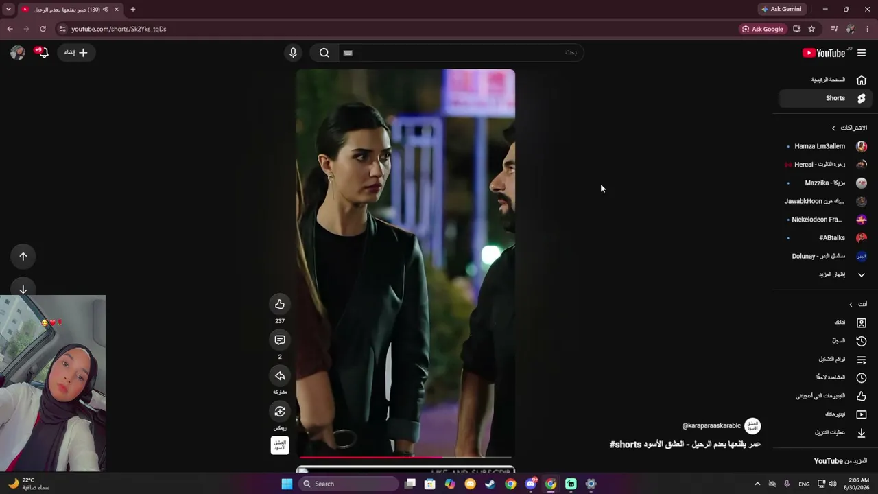Reload the page with the refresh icon

click(43, 29)
